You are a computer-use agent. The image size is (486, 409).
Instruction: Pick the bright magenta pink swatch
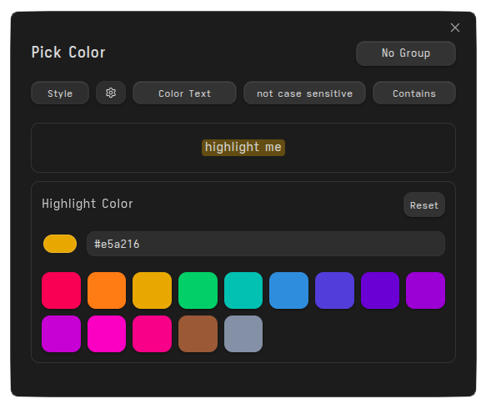(107, 334)
